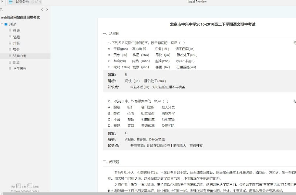Click the answer B of question 1
The height and width of the screenshot is (195, 296).
click(x=126, y=75)
